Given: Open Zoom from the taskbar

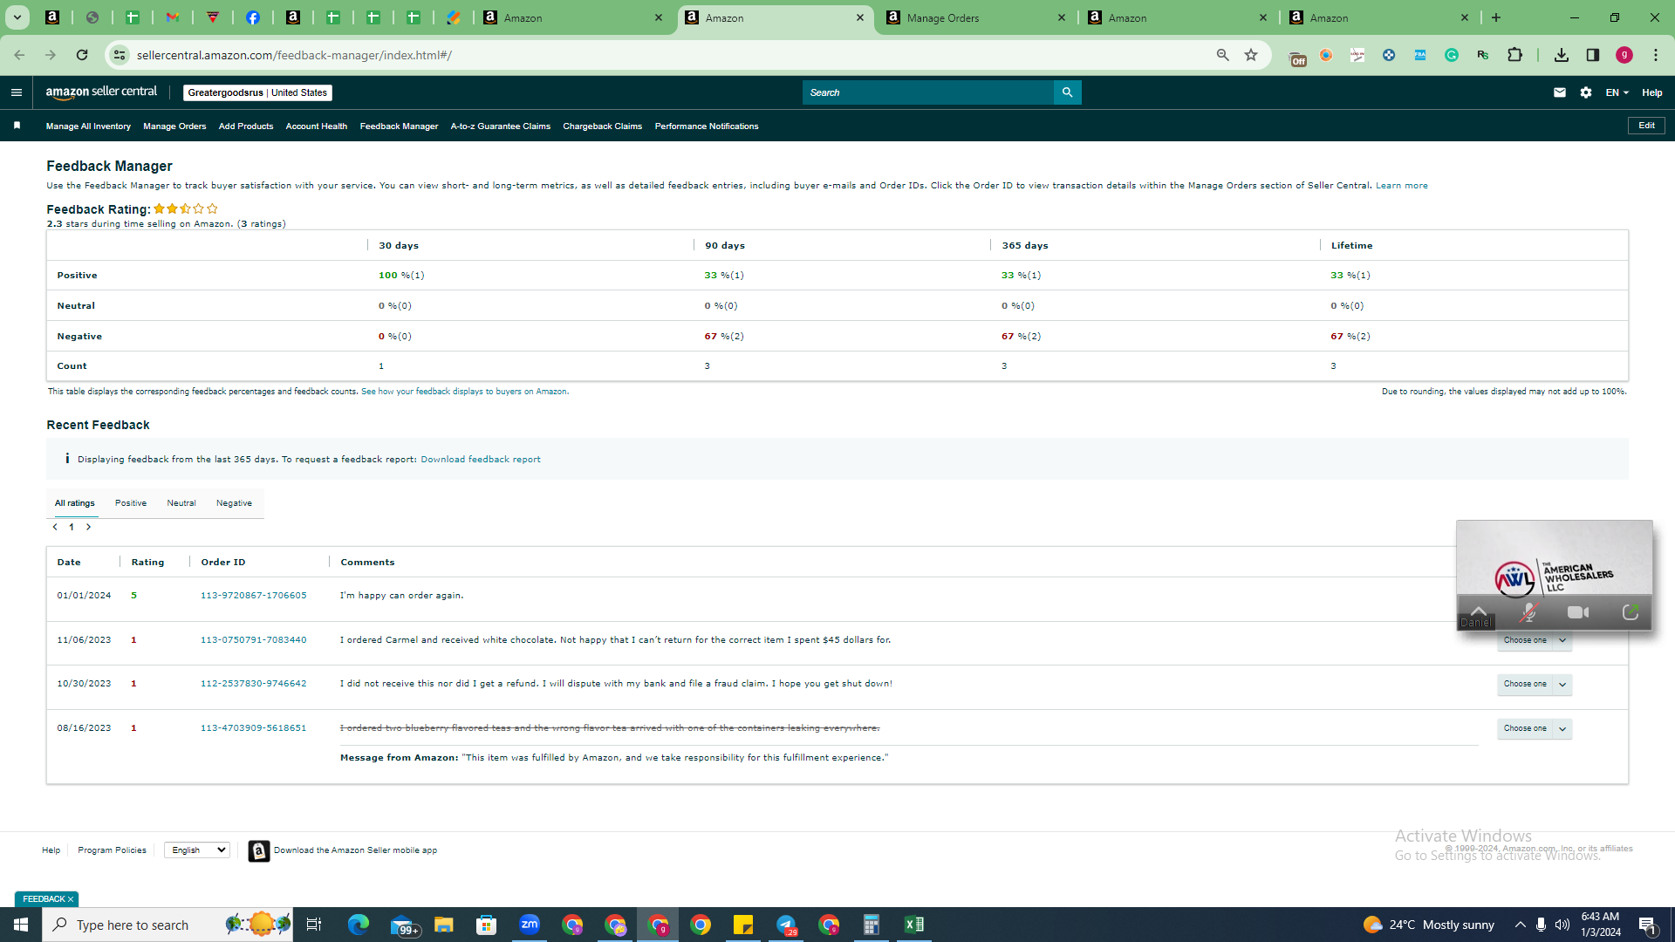Looking at the screenshot, I should (x=530, y=925).
